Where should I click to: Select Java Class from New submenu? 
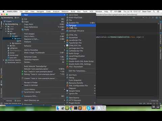[x=73, y=15]
